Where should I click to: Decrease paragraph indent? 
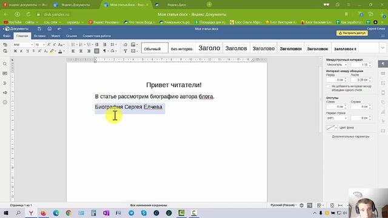tap(97, 44)
